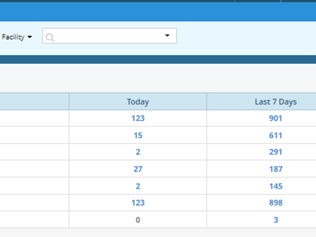316x237 pixels.
Task: Open the Last 7 Days value 611
Action: coord(276,135)
